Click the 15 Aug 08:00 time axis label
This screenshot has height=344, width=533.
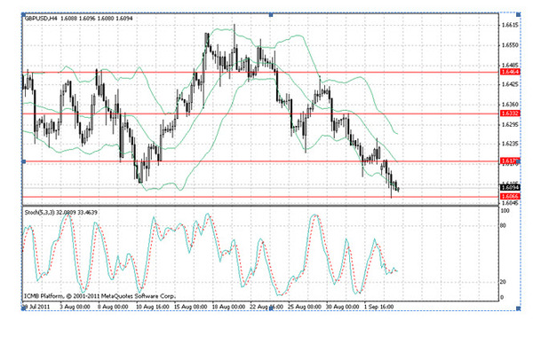coord(190,307)
